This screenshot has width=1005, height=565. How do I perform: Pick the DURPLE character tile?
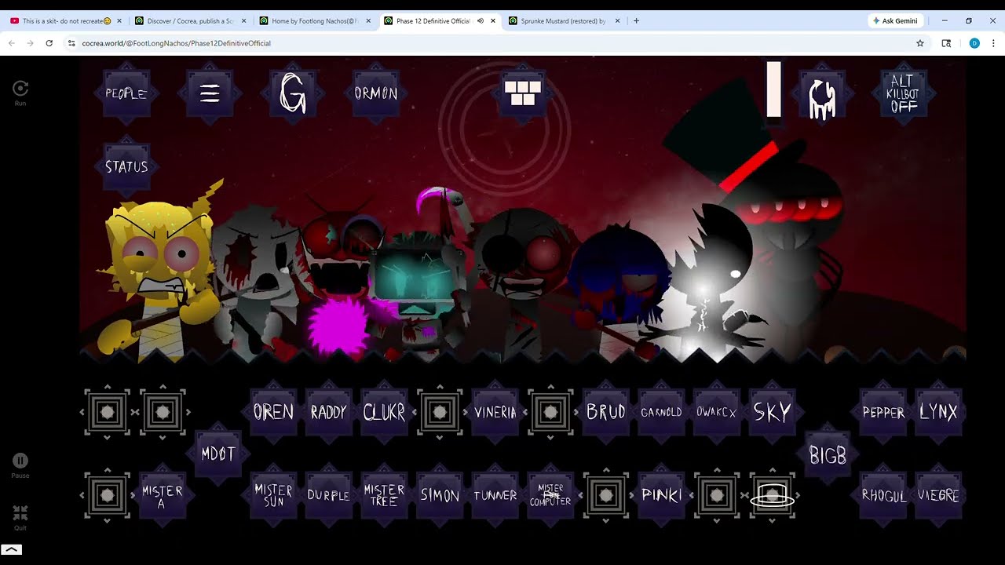(x=328, y=495)
